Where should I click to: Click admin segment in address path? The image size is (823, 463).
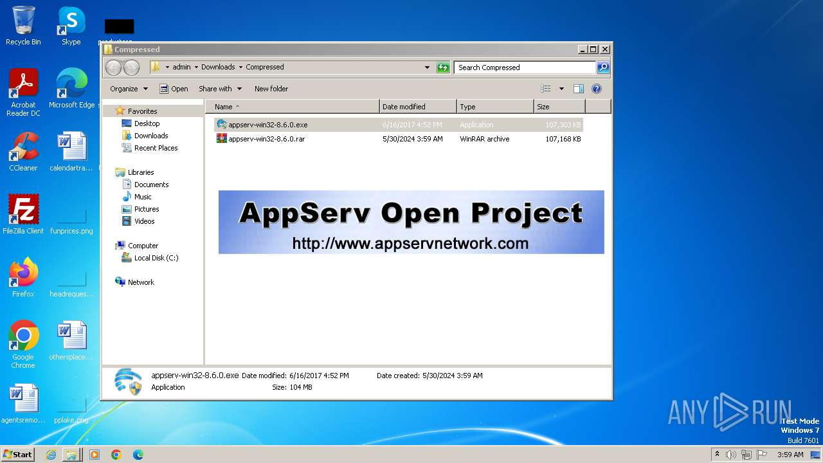[x=181, y=67]
